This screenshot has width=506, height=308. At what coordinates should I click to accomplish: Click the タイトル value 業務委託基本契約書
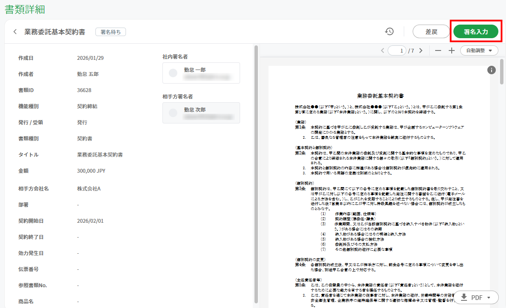coord(100,155)
